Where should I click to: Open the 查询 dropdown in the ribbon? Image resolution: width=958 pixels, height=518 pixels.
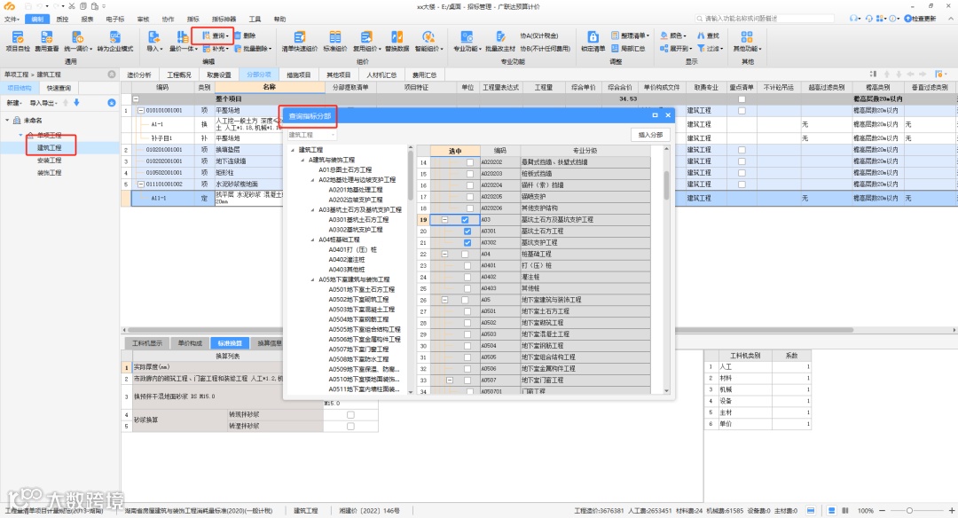[216, 35]
